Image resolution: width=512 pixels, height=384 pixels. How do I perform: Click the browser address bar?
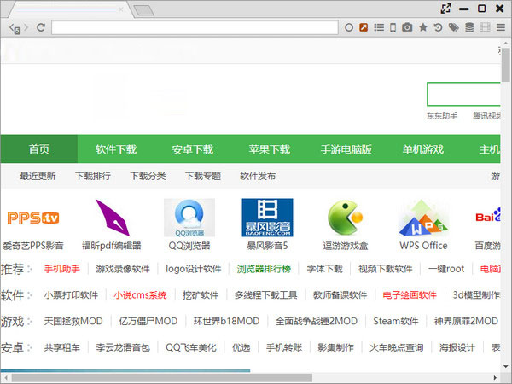click(x=195, y=27)
